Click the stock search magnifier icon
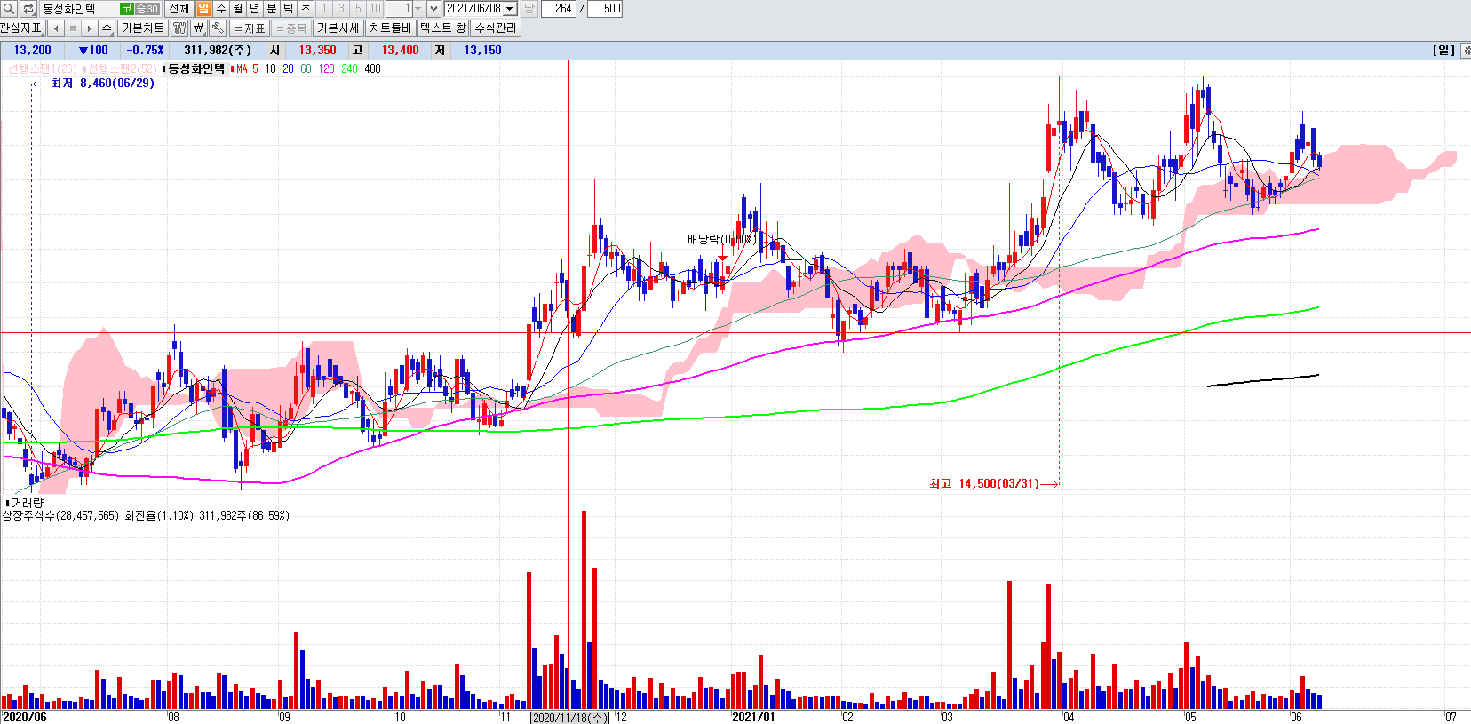 click(x=10, y=9)
